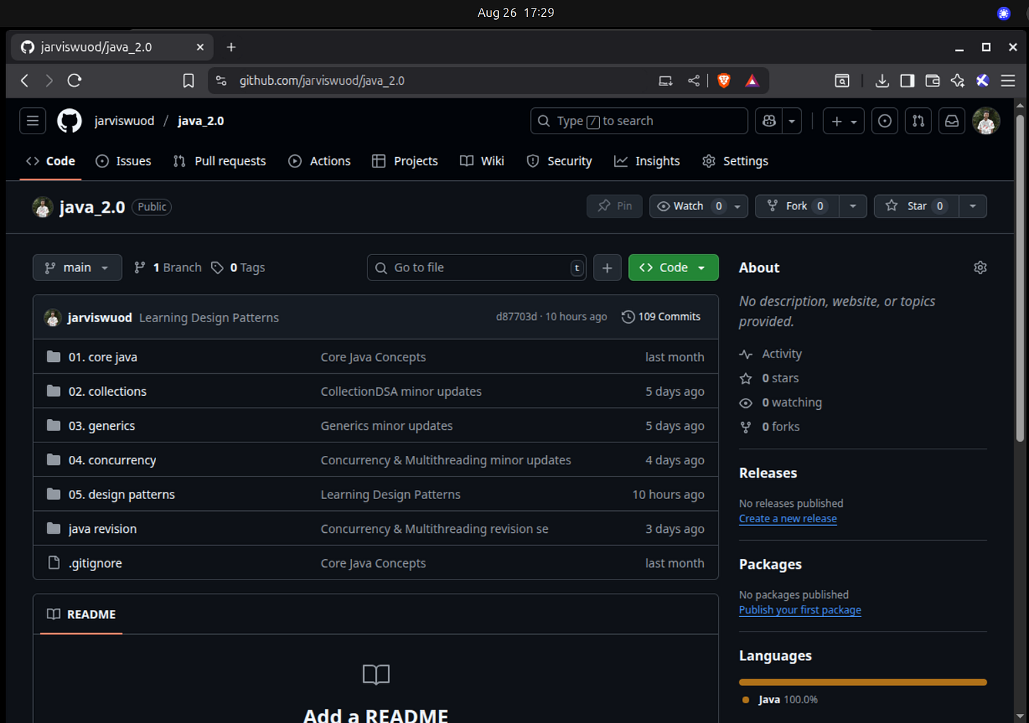Click Create a new release link
1029x723 pixels.
tap(787, 519)
